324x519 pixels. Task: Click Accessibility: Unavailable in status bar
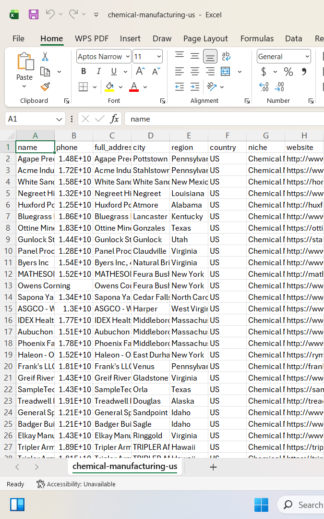76,484
